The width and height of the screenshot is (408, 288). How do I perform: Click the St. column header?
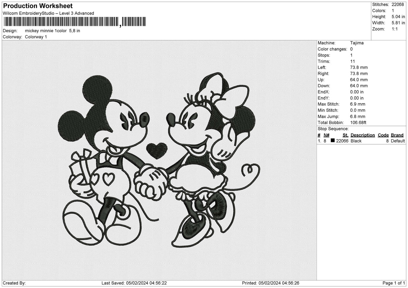pos(345,135)
